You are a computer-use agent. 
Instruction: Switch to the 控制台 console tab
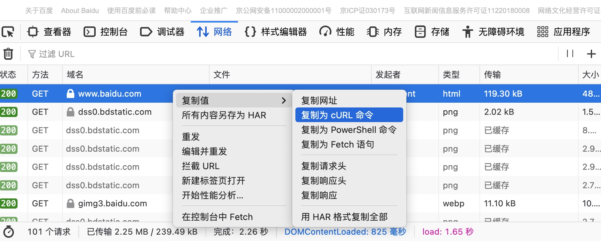tap(106, 32)
